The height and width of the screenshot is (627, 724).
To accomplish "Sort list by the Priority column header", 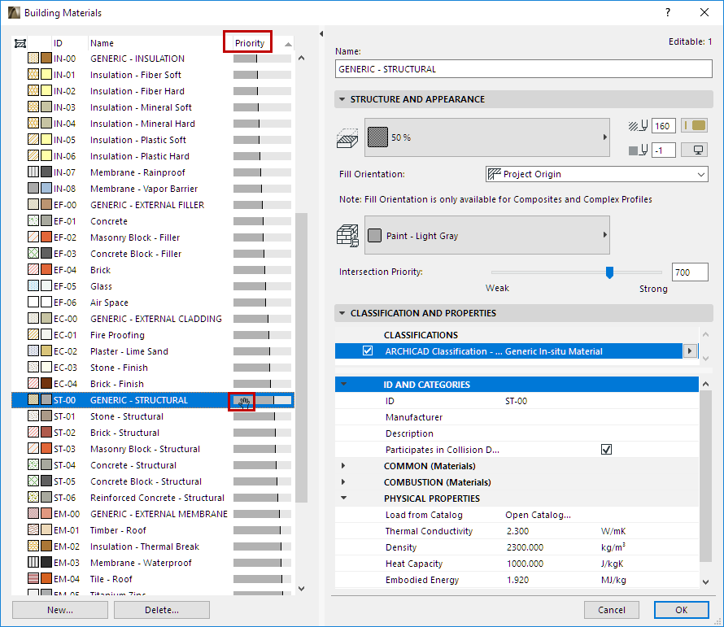I will (250, 43).
